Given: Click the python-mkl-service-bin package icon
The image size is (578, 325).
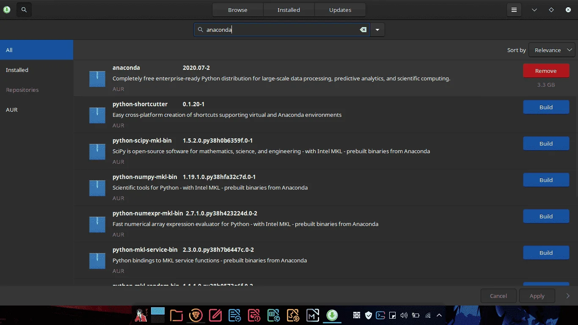Looking at the screenshot, I should (97, 261).
